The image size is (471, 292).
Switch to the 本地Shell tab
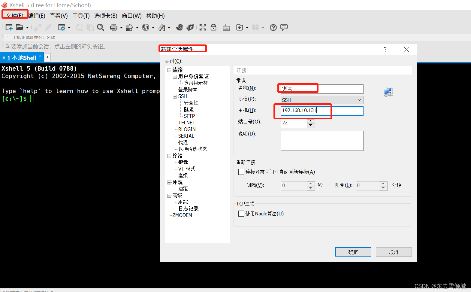[22, 58]
